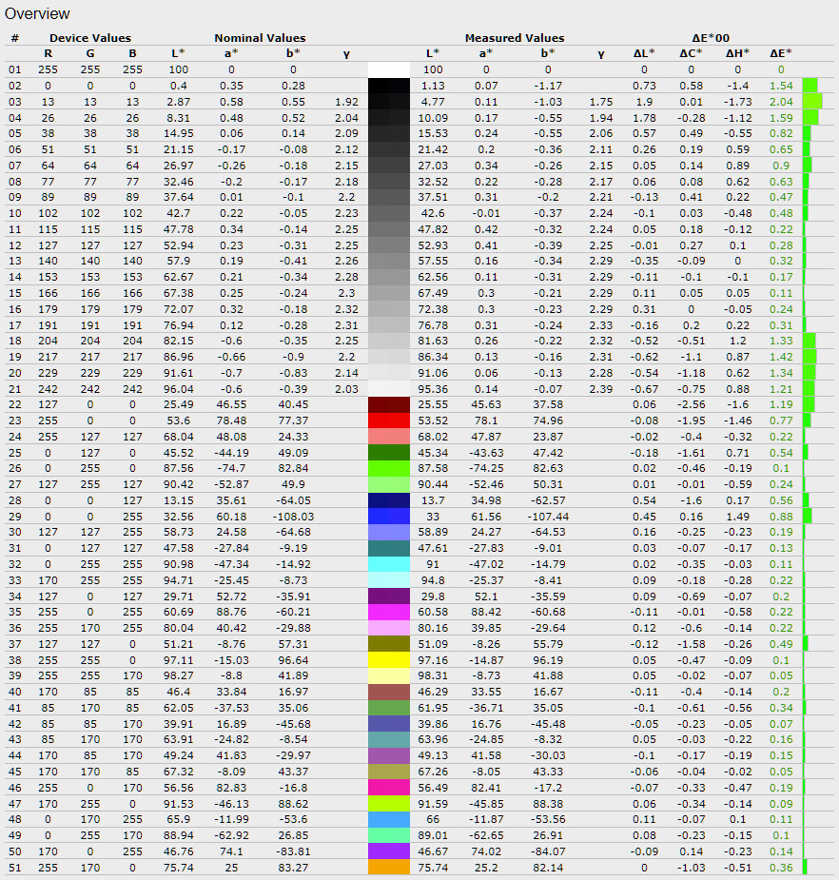Click the Device Values column header
The image size is (839, 880).
coord(91,38)
